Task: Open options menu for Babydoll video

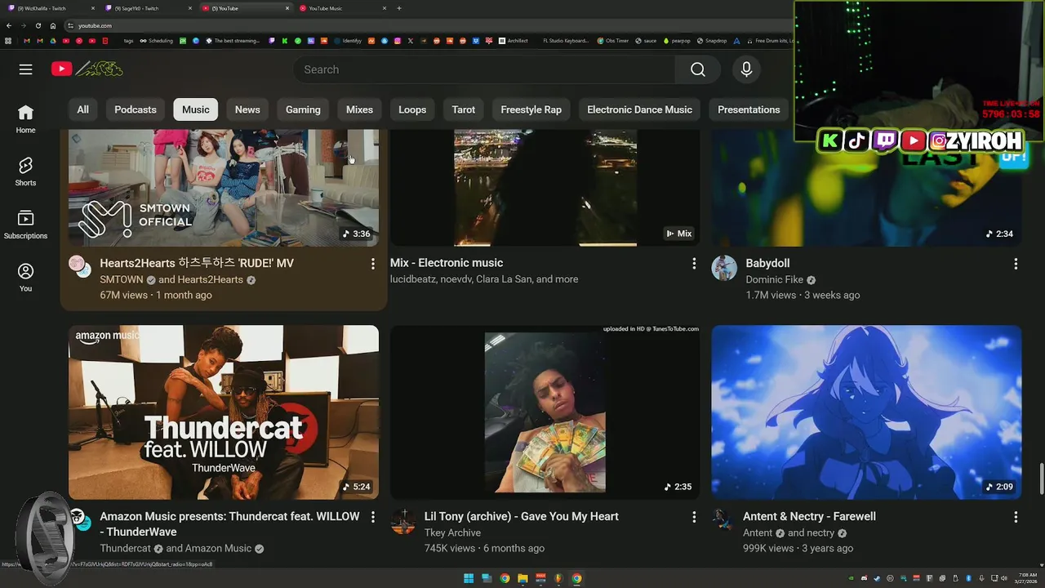Action: [1016, 264]
